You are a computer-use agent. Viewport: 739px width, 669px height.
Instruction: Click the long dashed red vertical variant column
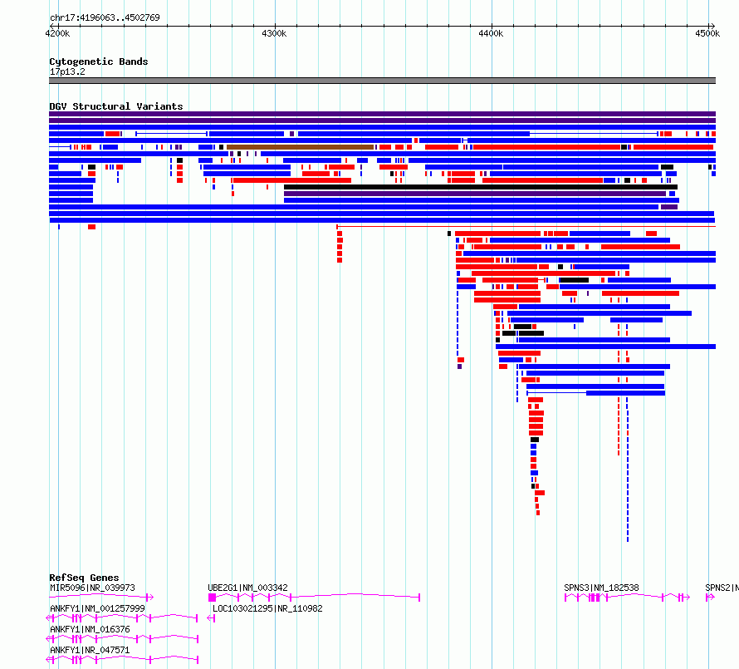click(619, 426)
